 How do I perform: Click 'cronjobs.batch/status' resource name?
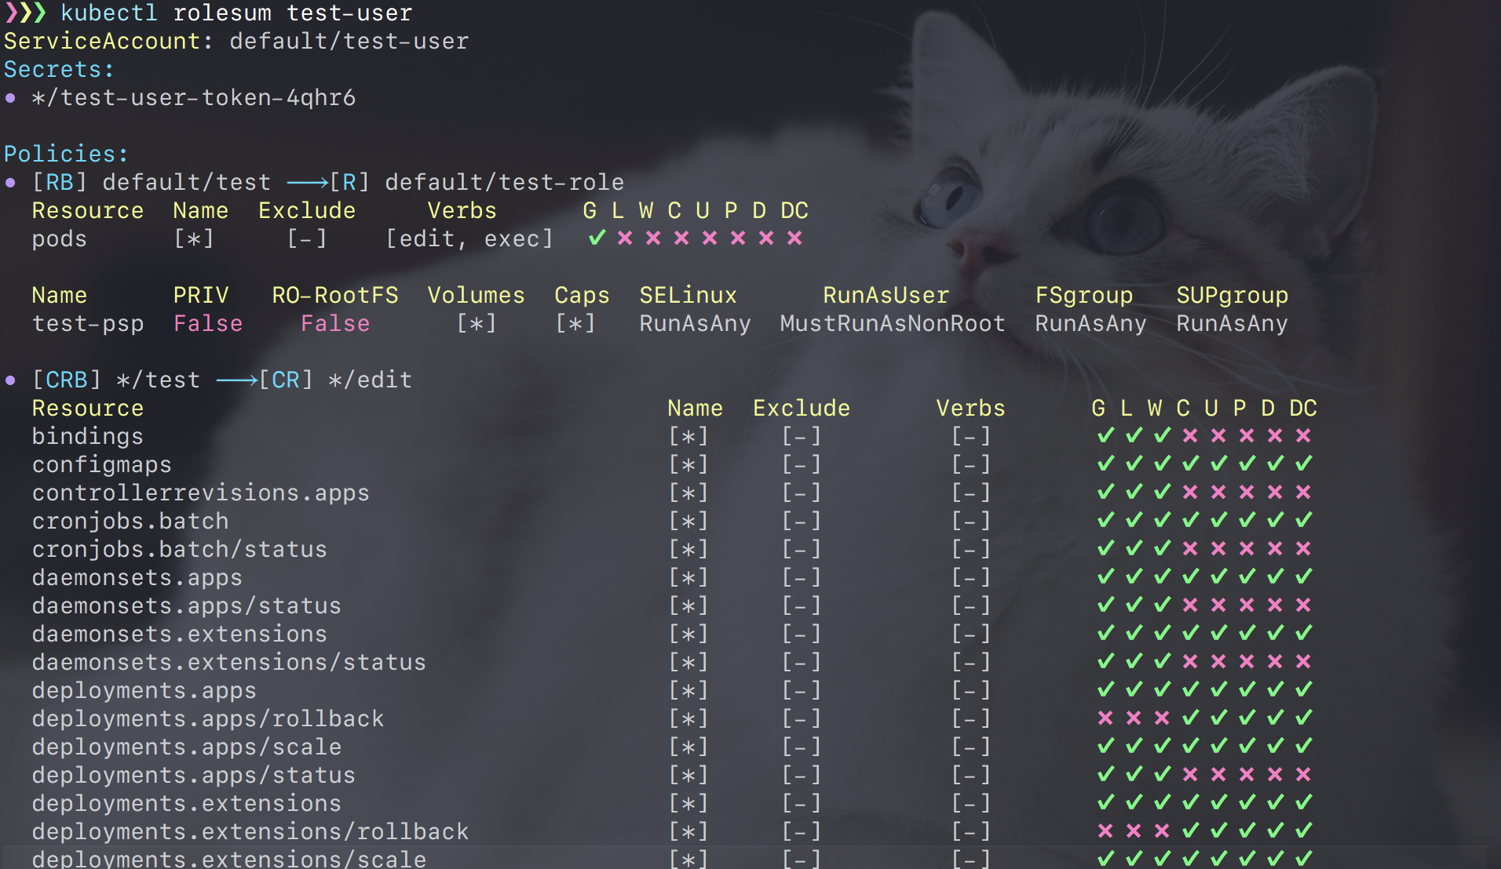click(180, 550)
